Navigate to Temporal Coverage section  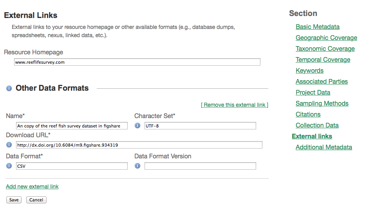pyautogui.click(x=323, y=60)
